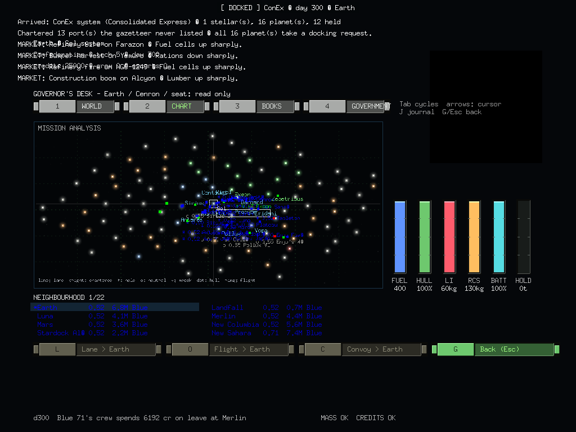Screen dimensions: 576x432
Task: Choose the Flight > Earth button
Action: [x=230, y=349]
